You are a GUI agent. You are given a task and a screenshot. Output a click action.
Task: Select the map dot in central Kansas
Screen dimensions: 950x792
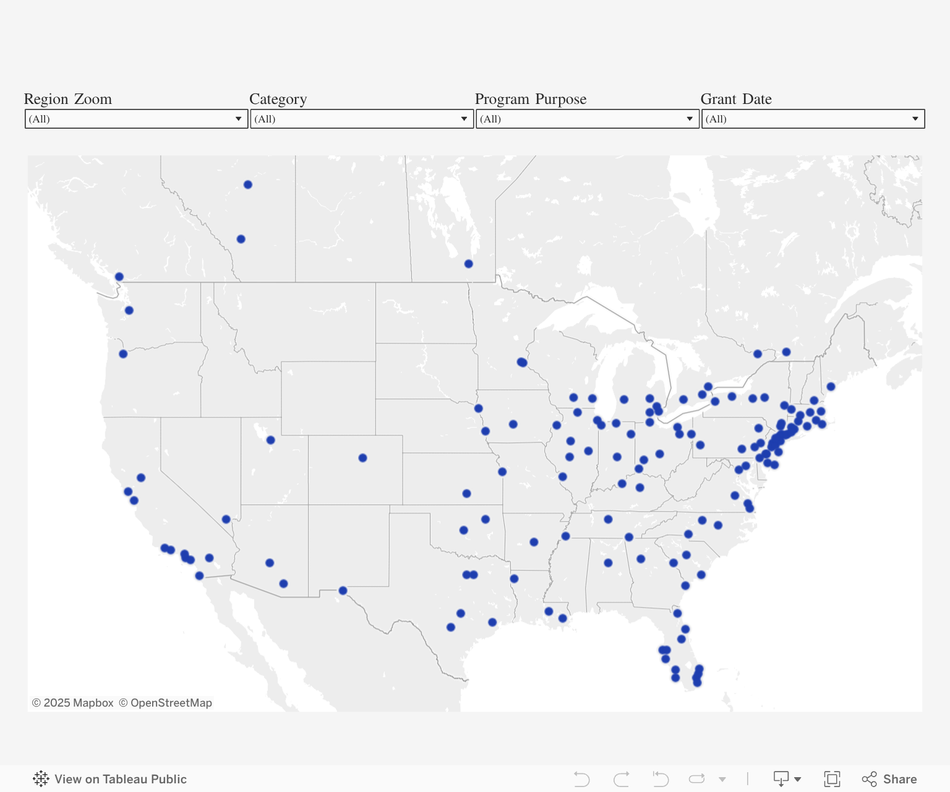pos(466,493)
